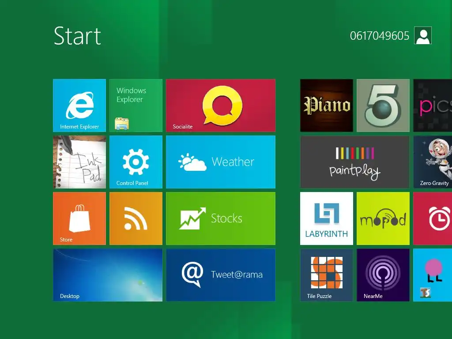
Task: Launch the Piano app tile
Action: tap(326, 105)
